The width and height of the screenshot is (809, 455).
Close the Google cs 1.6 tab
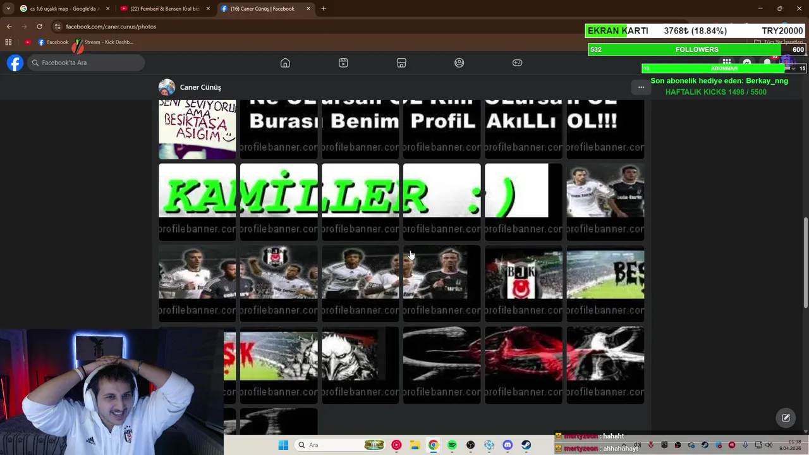pos(107,9)
